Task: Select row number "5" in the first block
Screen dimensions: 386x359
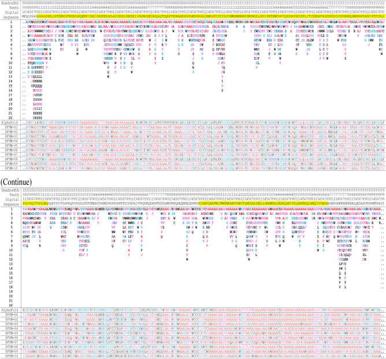Action: (x=11, y=40)
